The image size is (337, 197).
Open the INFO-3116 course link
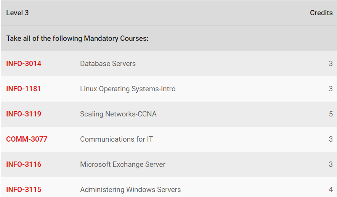24,164
